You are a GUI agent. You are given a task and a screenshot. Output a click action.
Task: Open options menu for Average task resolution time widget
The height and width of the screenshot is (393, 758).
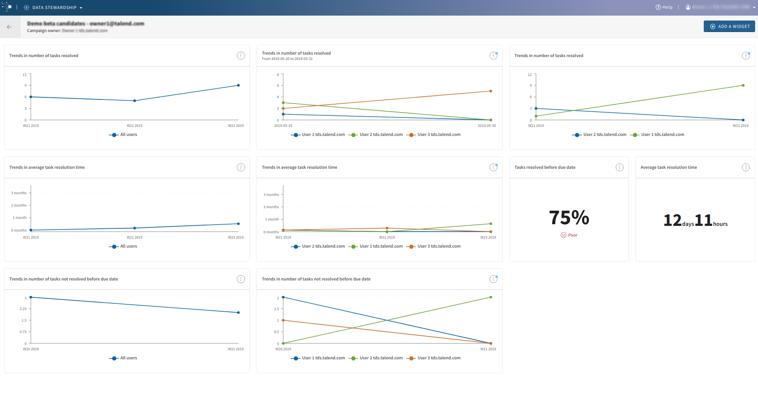[746, 168]
